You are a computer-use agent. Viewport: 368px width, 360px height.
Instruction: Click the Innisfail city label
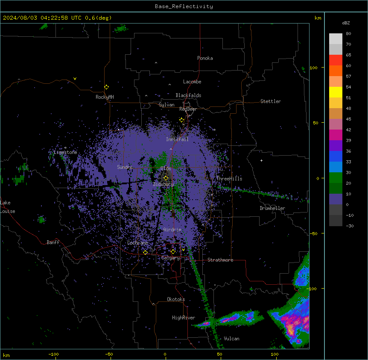click(x=177, y=139)
